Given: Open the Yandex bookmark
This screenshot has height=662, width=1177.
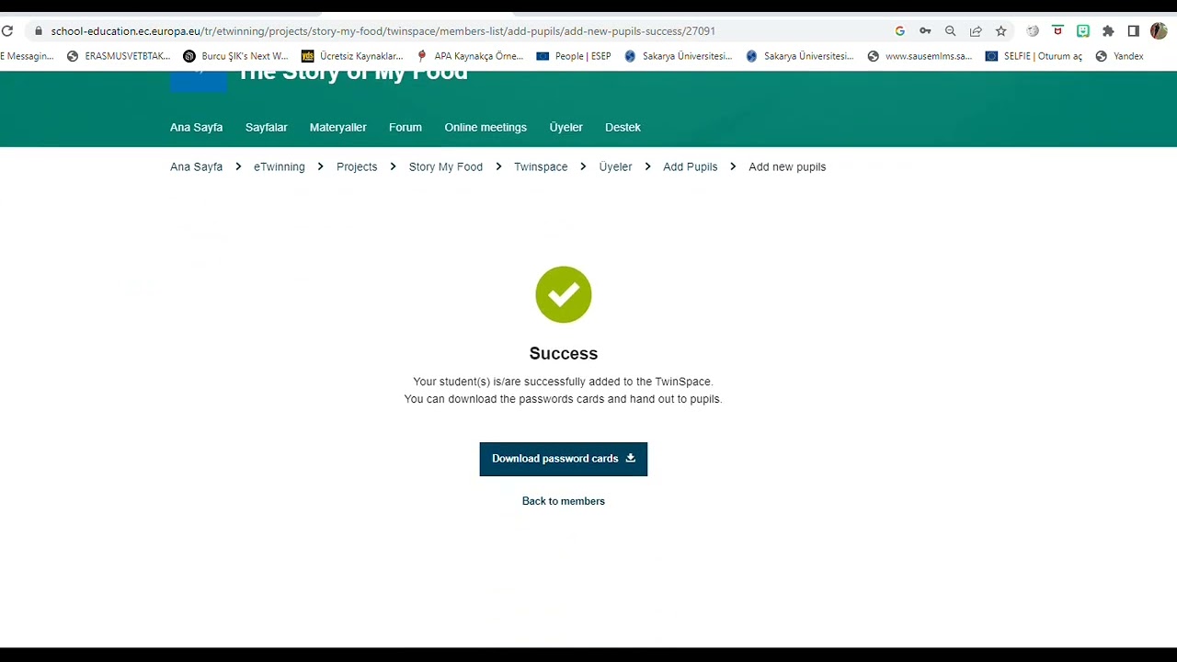Looking at the screenshot, I should pos(1119,56).
